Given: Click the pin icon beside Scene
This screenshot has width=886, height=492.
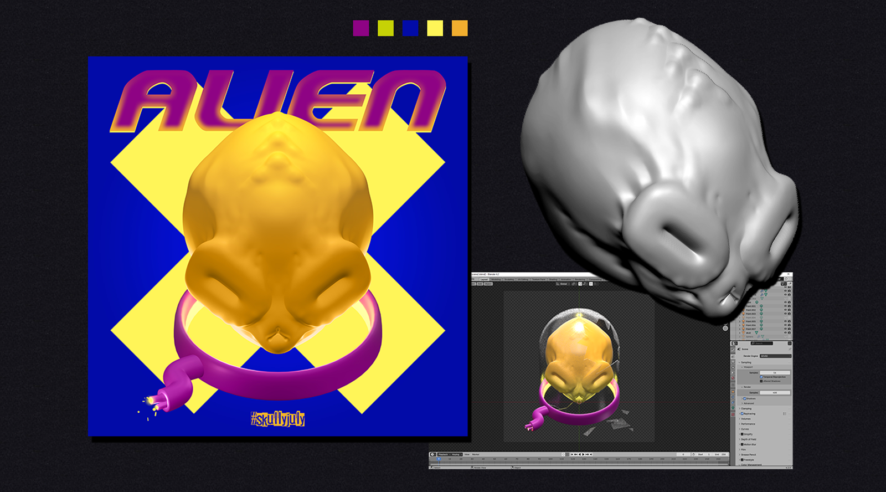Looking at the screenshot, I should point(790,349).
